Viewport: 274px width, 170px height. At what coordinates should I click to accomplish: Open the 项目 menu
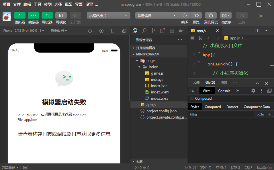point(6,4)
